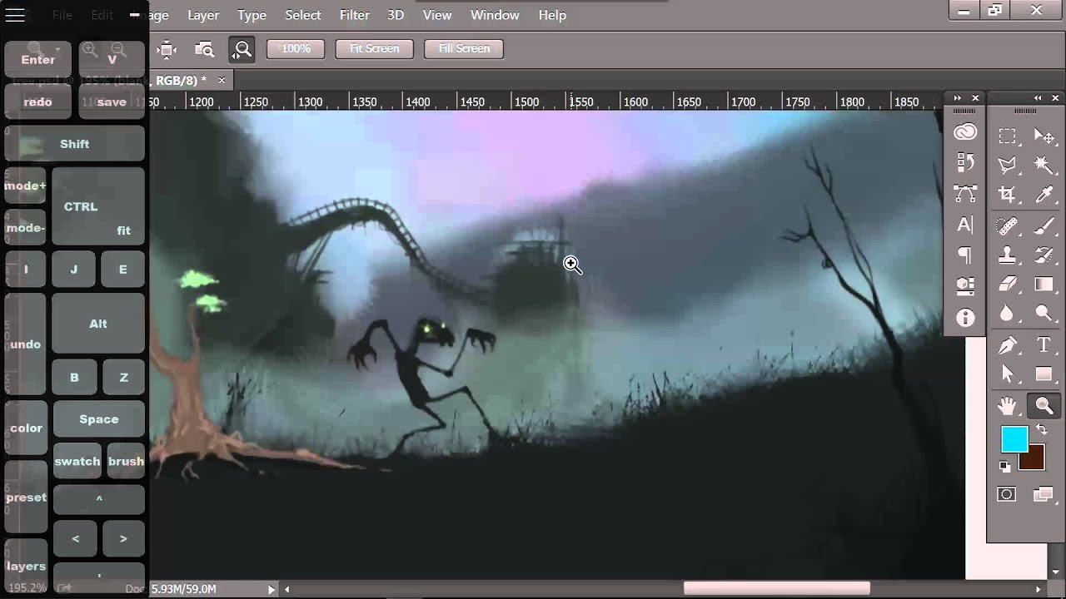Open the Type menu
This screenshot has width=1066, height=599.
click(252, 15)
